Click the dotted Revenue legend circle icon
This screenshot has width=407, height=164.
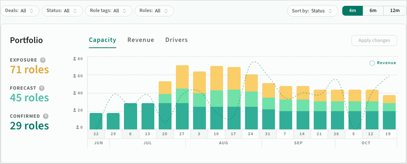(x=372, y=63)
